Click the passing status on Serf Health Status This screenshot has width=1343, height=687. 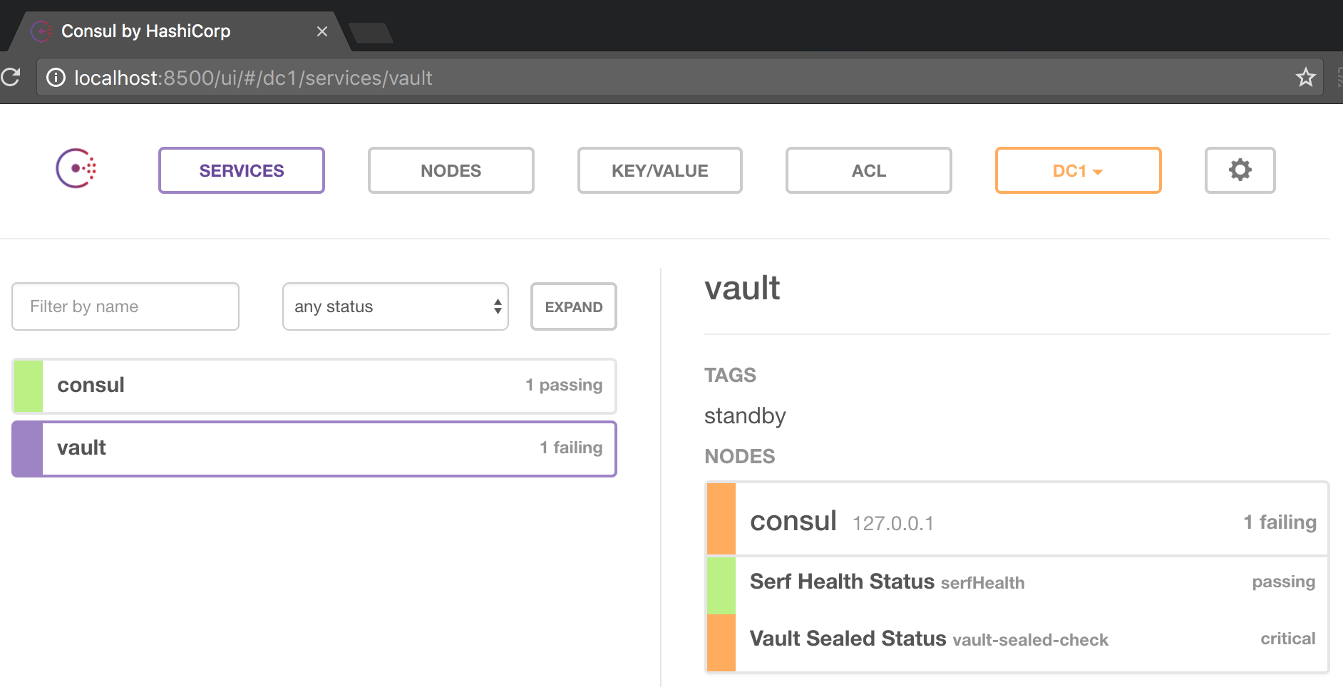click(1283, 582)
